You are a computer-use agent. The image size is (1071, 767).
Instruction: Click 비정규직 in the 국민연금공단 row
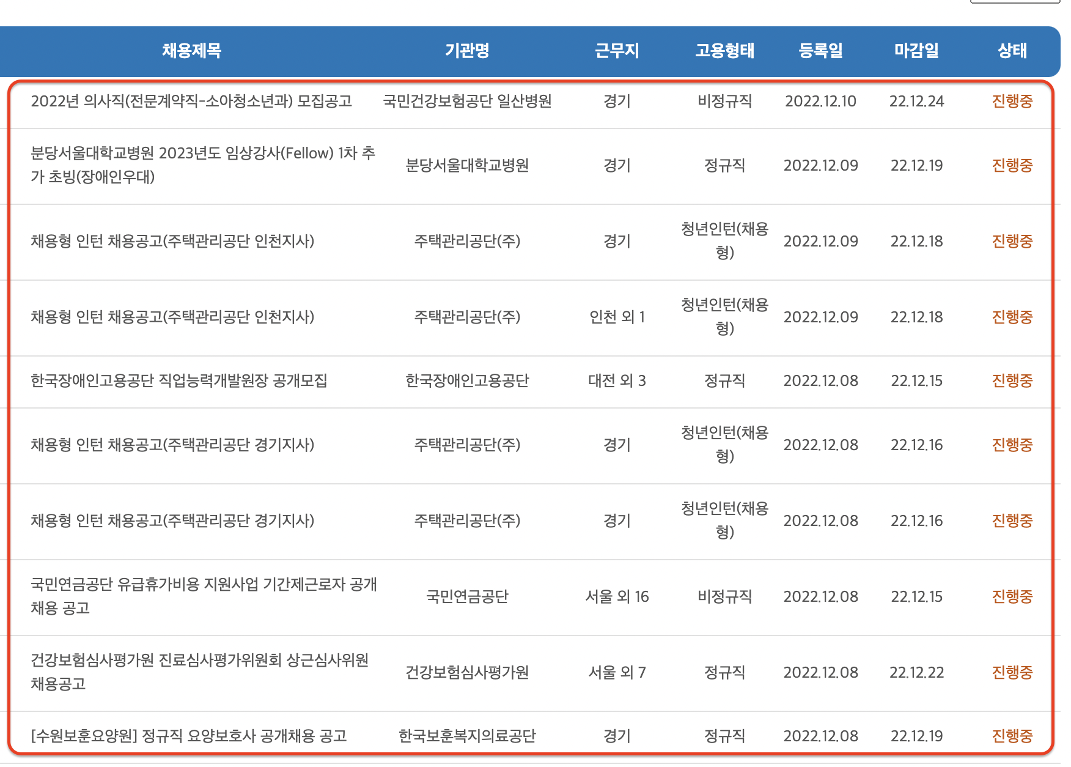725,596
